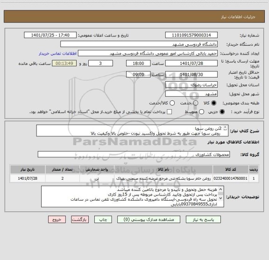
Task: Click the quantity cell showing 2
Action: tap(63, 178)
